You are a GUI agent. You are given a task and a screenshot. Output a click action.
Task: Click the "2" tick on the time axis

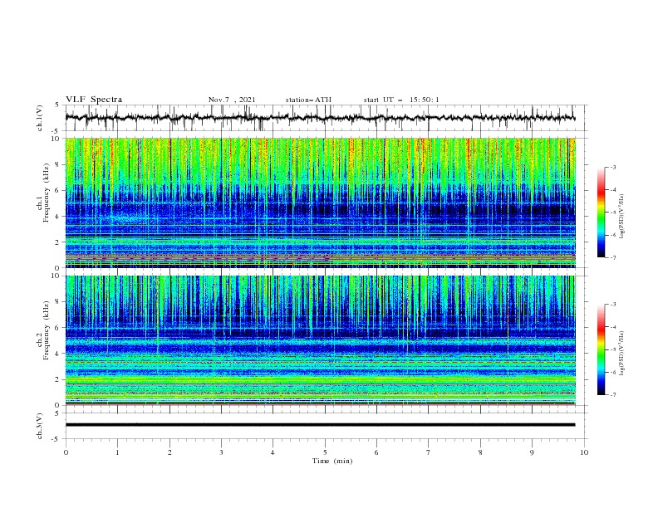point(169,452)
